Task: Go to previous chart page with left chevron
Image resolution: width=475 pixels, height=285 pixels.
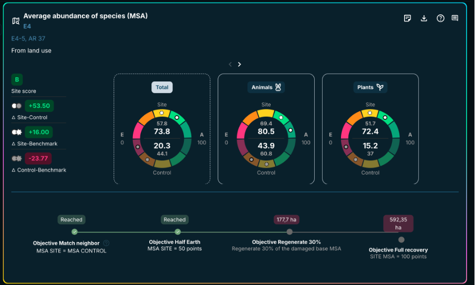Action: coord(230,64)
